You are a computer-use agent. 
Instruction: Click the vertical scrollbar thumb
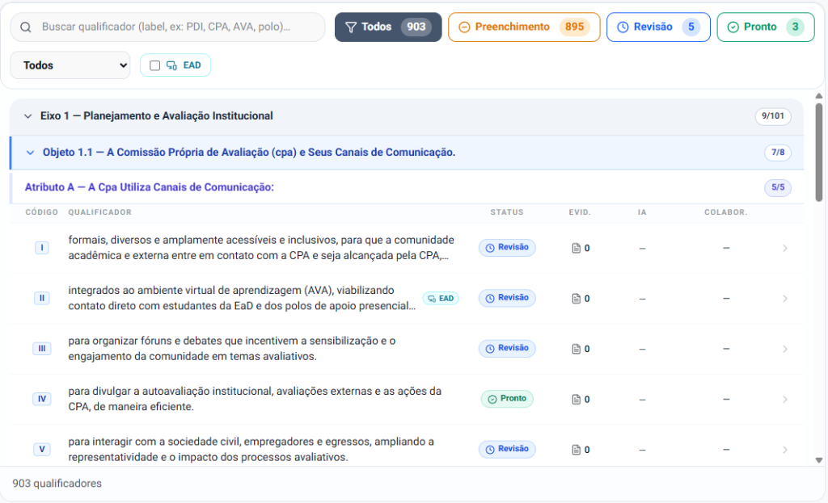click(x=819, y=152)
